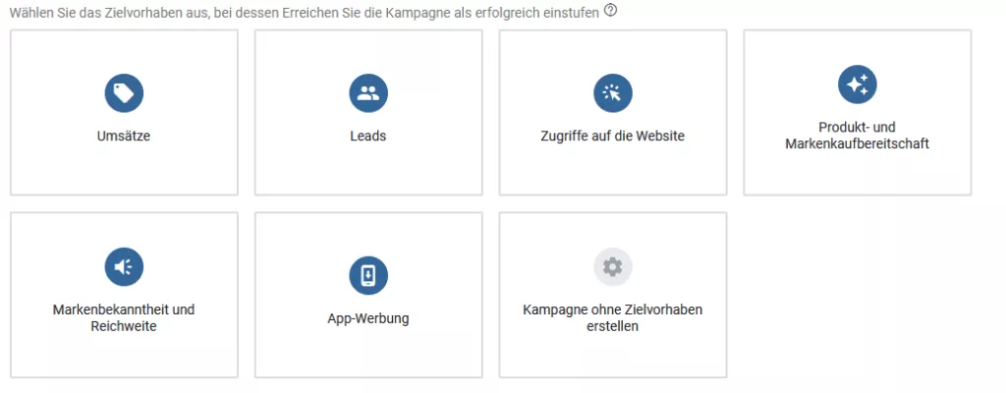The height and width of the screenshot is (393, 1006).
Task: Select the 'Umsätze' label text
Action: (x=124, y=137)
